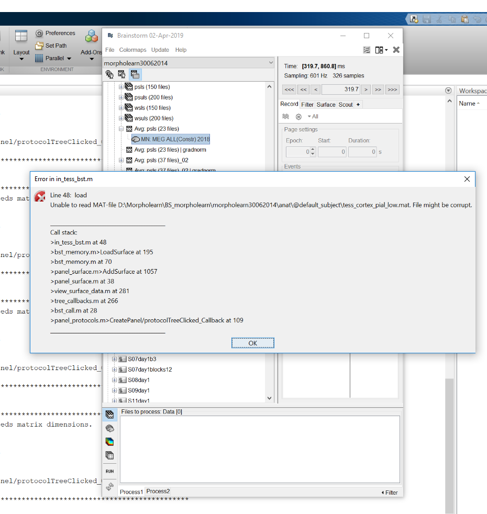Open MATLAB Add-Ons menu

point(92,46)
